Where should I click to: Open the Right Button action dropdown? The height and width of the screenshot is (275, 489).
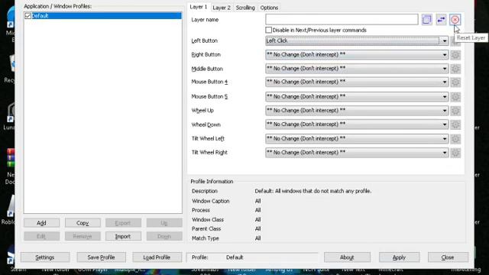click(357, 54)
